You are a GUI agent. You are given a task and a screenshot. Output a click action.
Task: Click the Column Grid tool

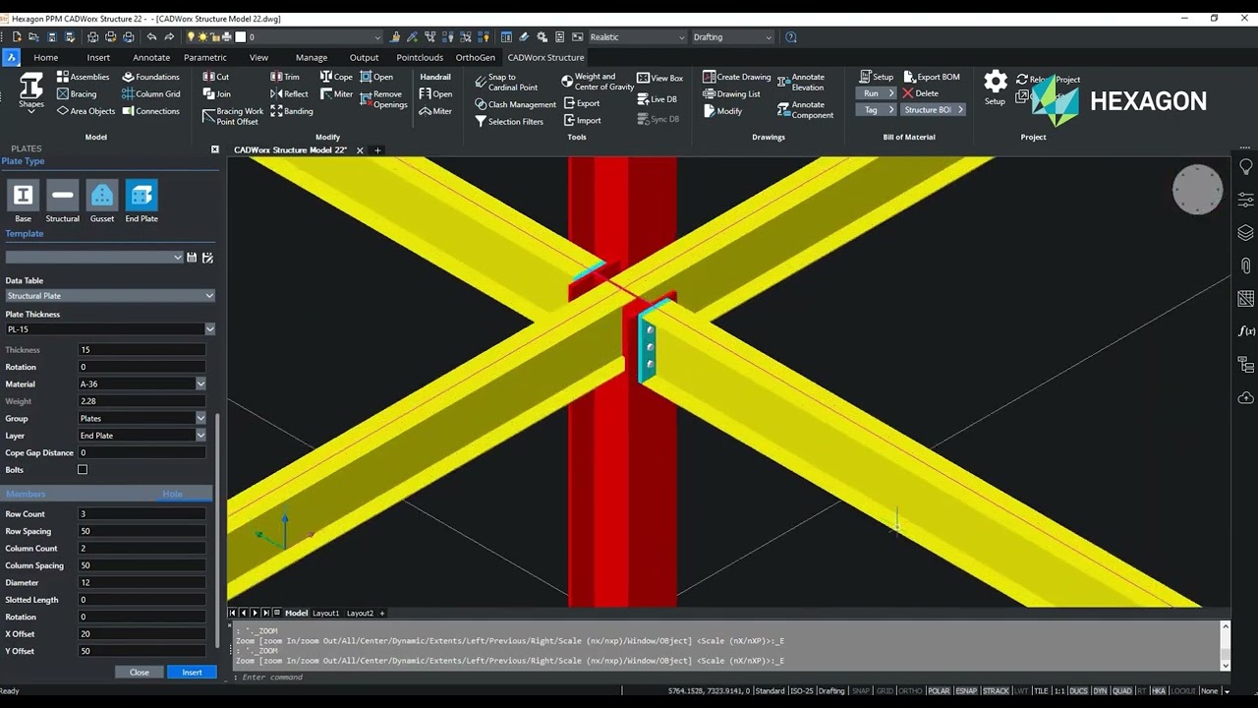pos(150,94)
